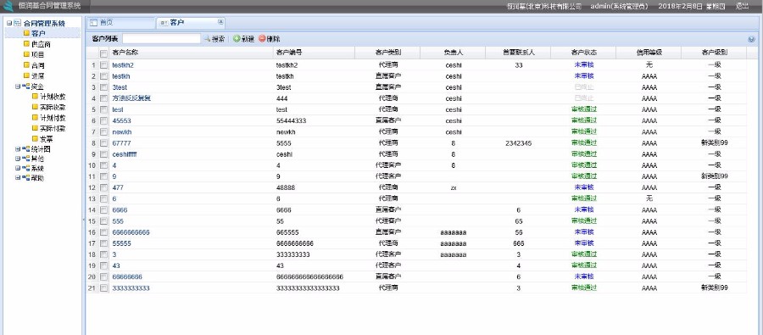This screenshot has width=763, height=335.
Task: Click the 统计图 group node icon
Action: coord(25,149)
